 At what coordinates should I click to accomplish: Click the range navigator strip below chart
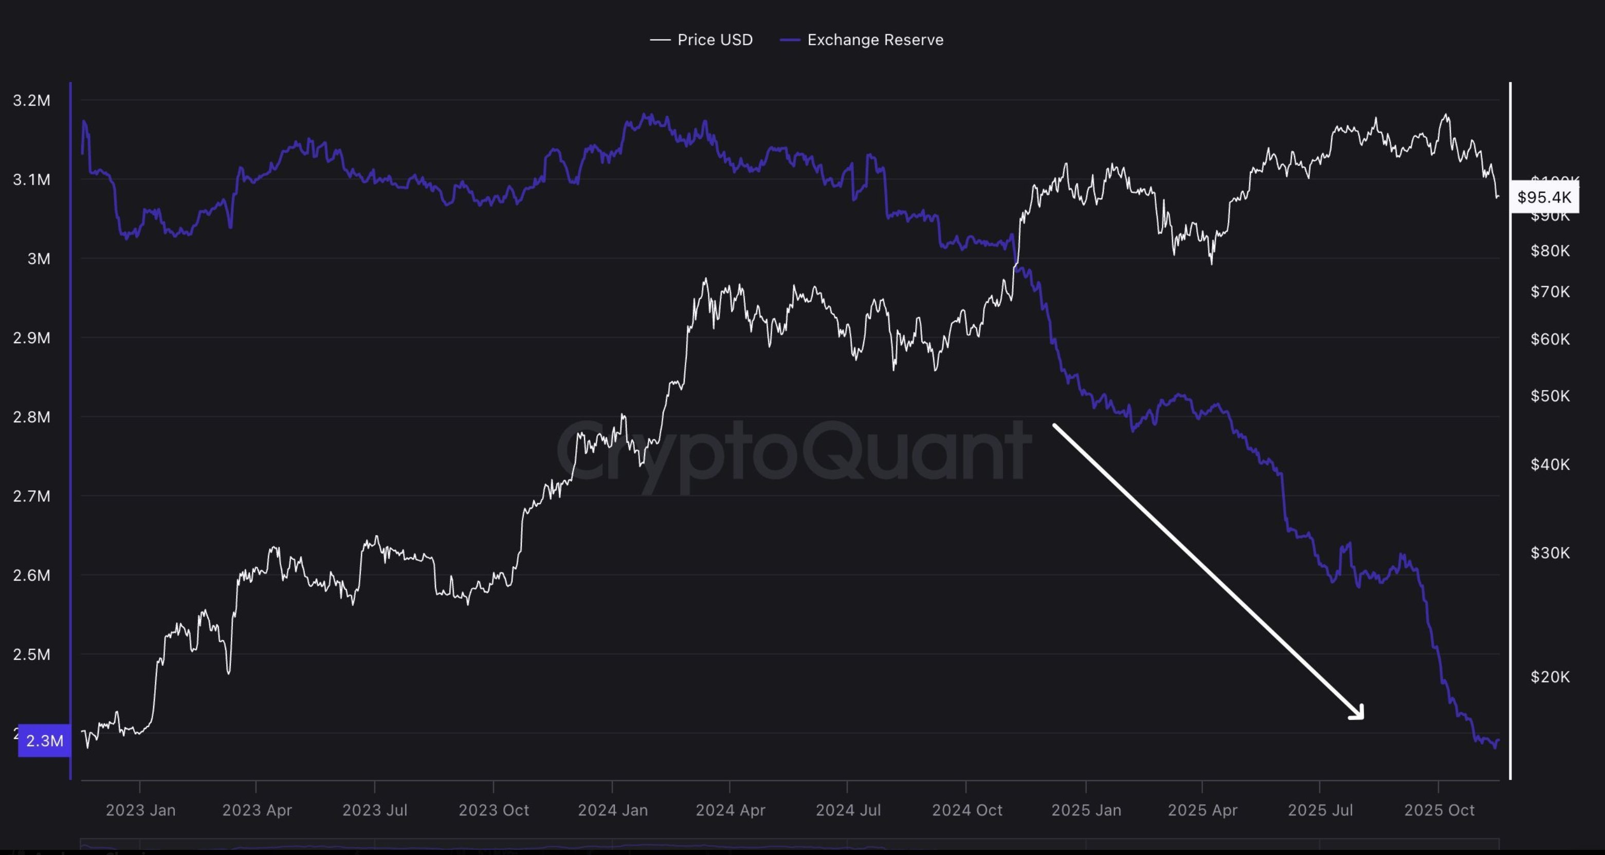click(x=789, y=845)
